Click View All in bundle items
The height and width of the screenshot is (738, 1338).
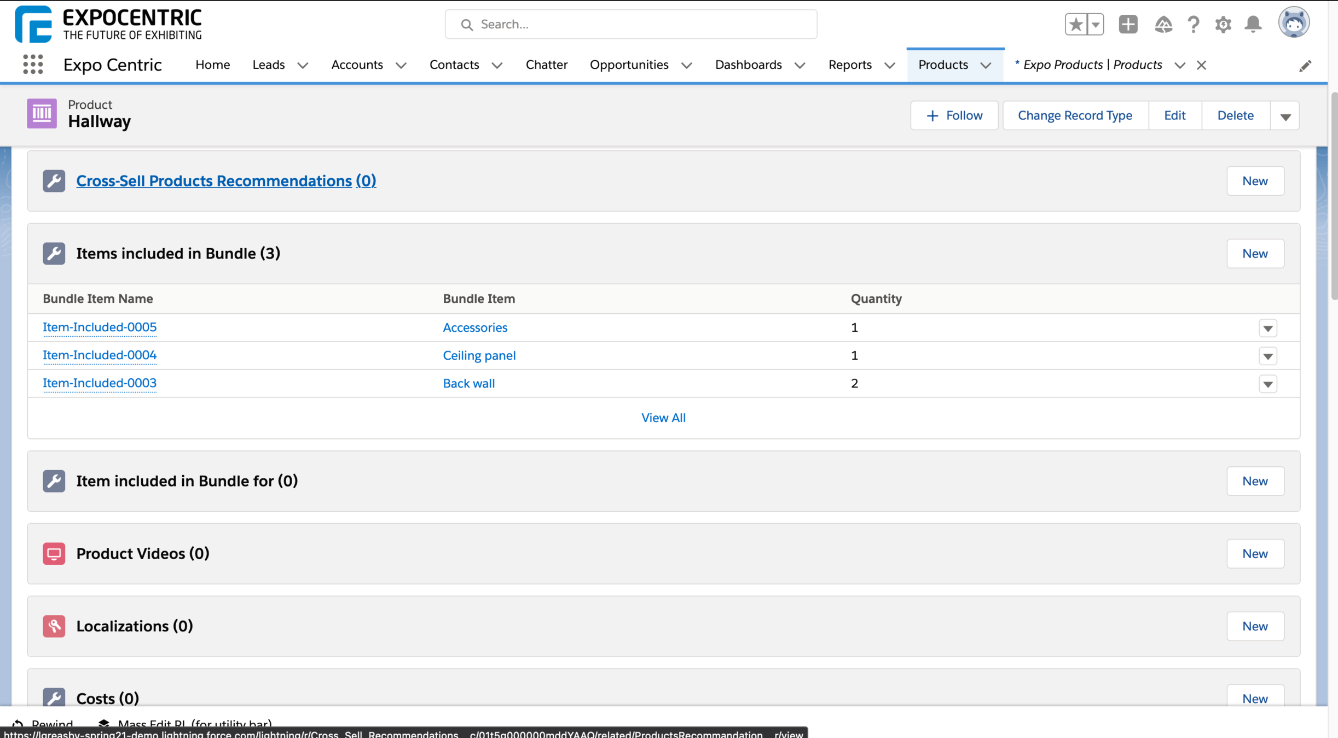[x=663, y=418]
